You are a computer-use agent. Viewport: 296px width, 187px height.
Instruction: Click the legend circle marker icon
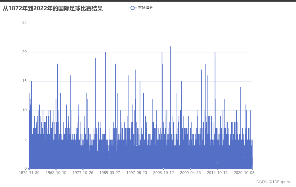133,8
